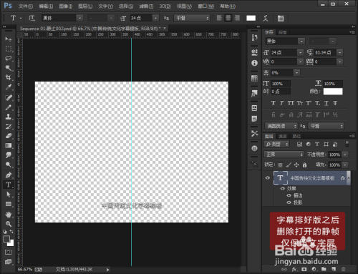Open anti-aliasing dropdown in options bar

(192, 18)
